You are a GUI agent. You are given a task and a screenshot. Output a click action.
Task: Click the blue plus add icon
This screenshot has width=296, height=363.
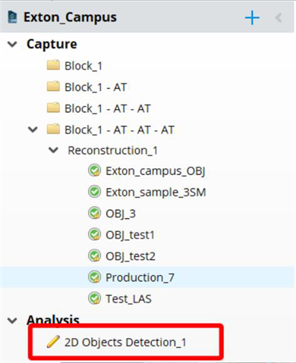point(252,18)
